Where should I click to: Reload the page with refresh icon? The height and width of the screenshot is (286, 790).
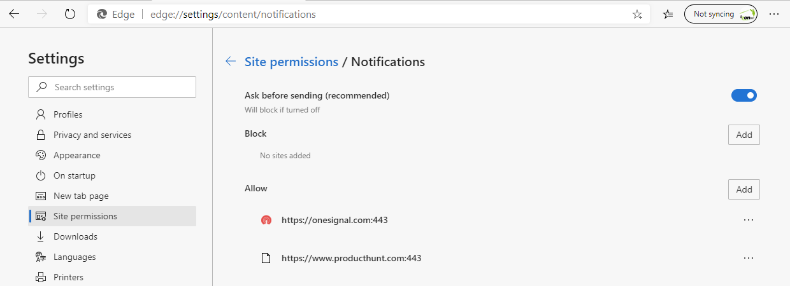tap(70, 14)
